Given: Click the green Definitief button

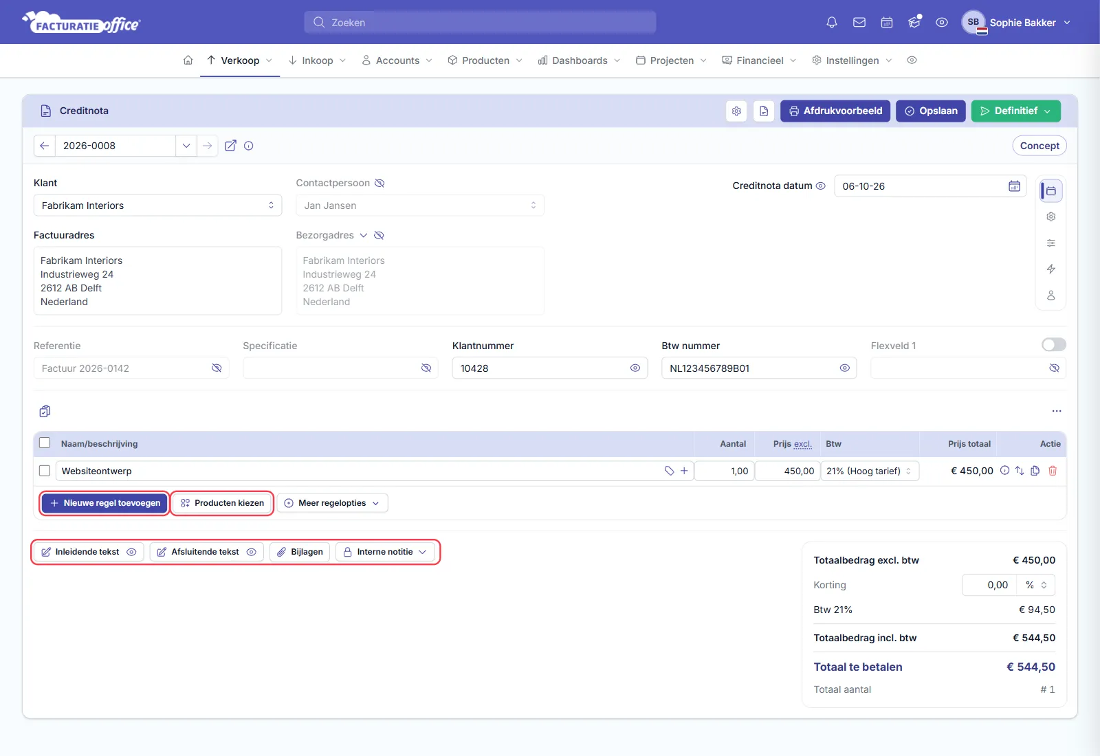Looking at the screenshot, I should (1015, 111).
